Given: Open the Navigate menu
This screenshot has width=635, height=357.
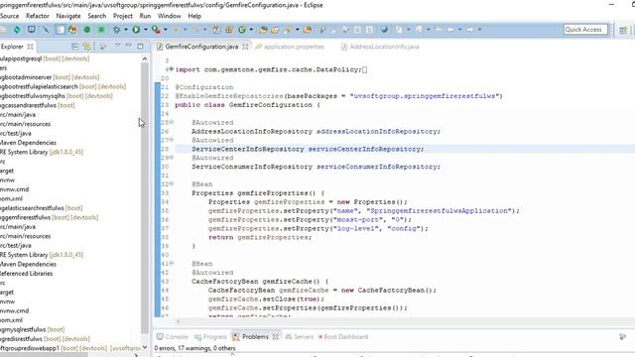Looking at the screenshot, I should 68,16.
